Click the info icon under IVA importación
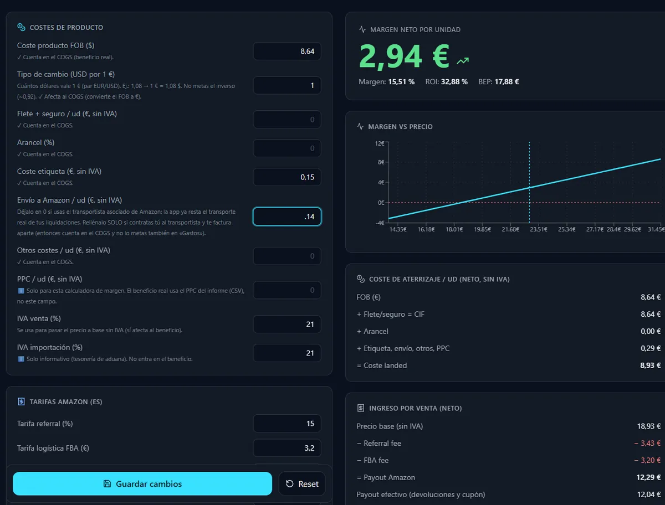The height and width of the screenshot is (505, 665). (x=21, y=359)
